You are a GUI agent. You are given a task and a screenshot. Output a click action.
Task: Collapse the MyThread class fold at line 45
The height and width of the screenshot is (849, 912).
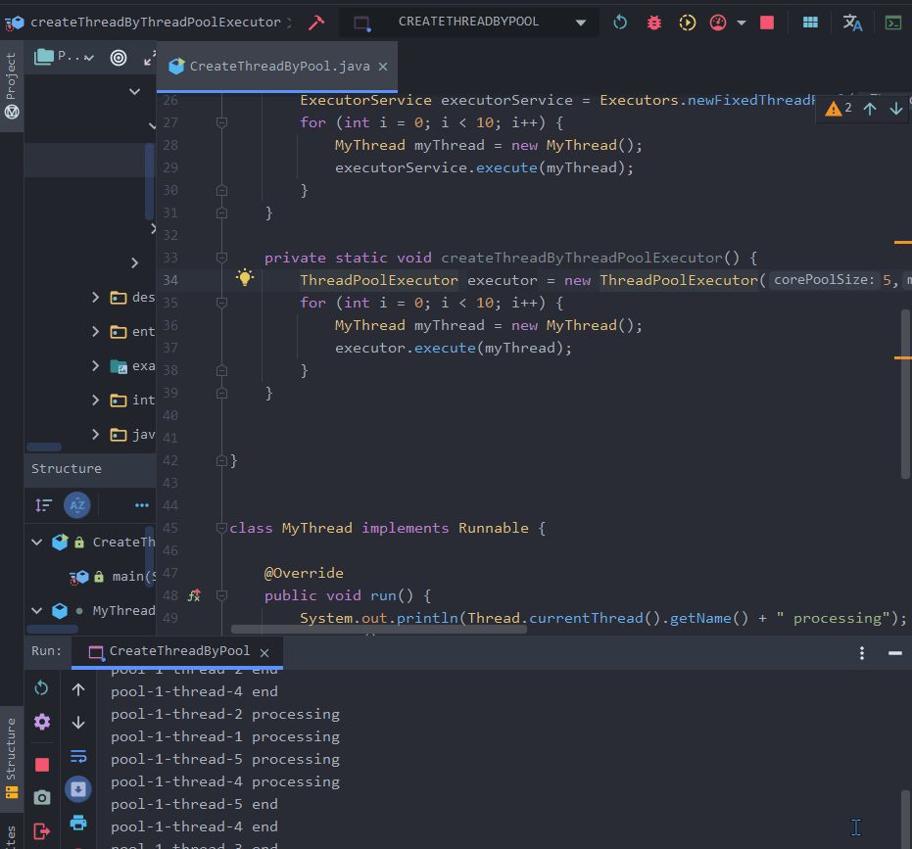221,528
